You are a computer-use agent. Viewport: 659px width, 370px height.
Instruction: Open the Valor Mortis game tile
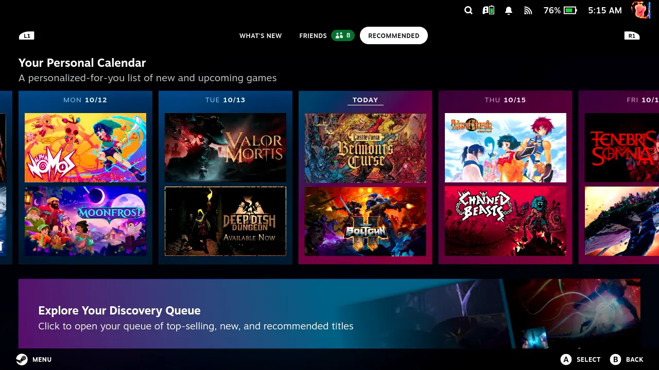pyautogui.click(x=226, y=148)
